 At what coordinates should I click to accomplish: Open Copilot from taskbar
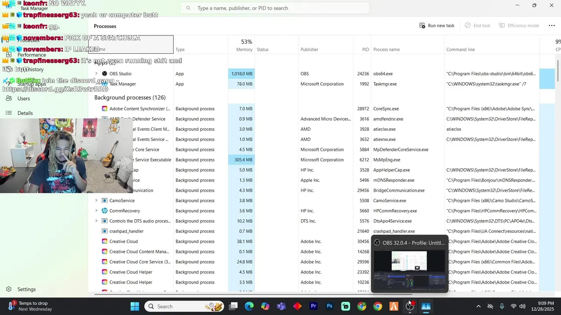point(265,306)
